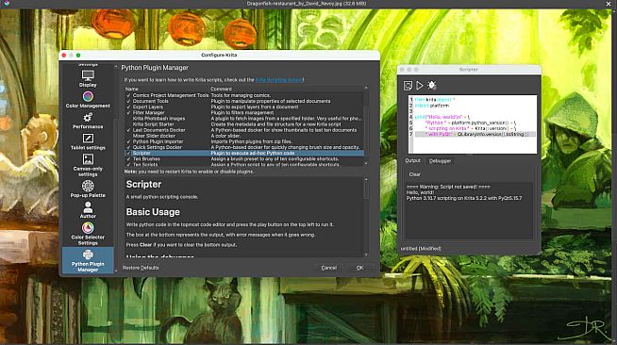
Task: Click the settings sidebar scroll-up arrow
Action: pos(116,67)
